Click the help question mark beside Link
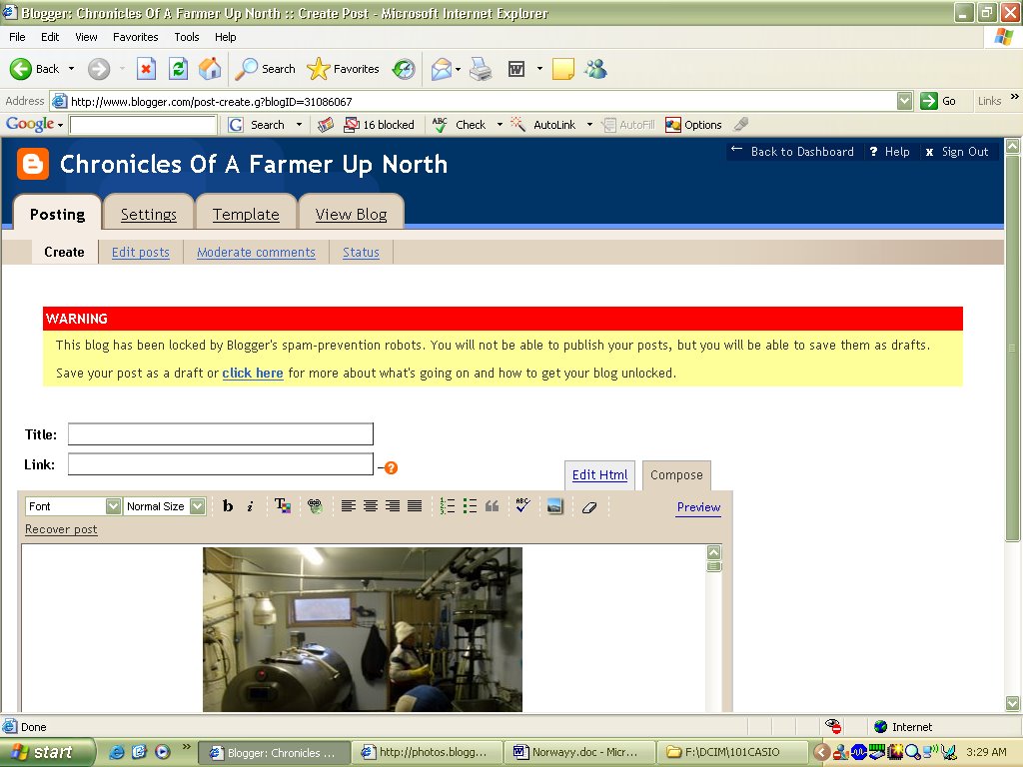Image resolution: width=1023 pixels, height=767 pixels. (x=391, y=467)
